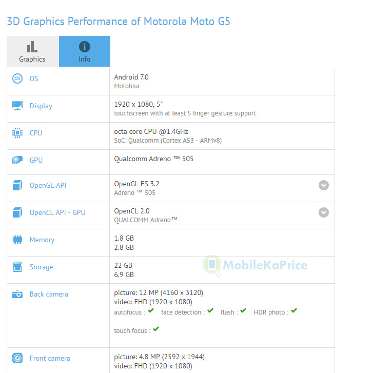The image size is (372, 373).
Task: Click the face detection green checkmark
Action: coord(210,310)
